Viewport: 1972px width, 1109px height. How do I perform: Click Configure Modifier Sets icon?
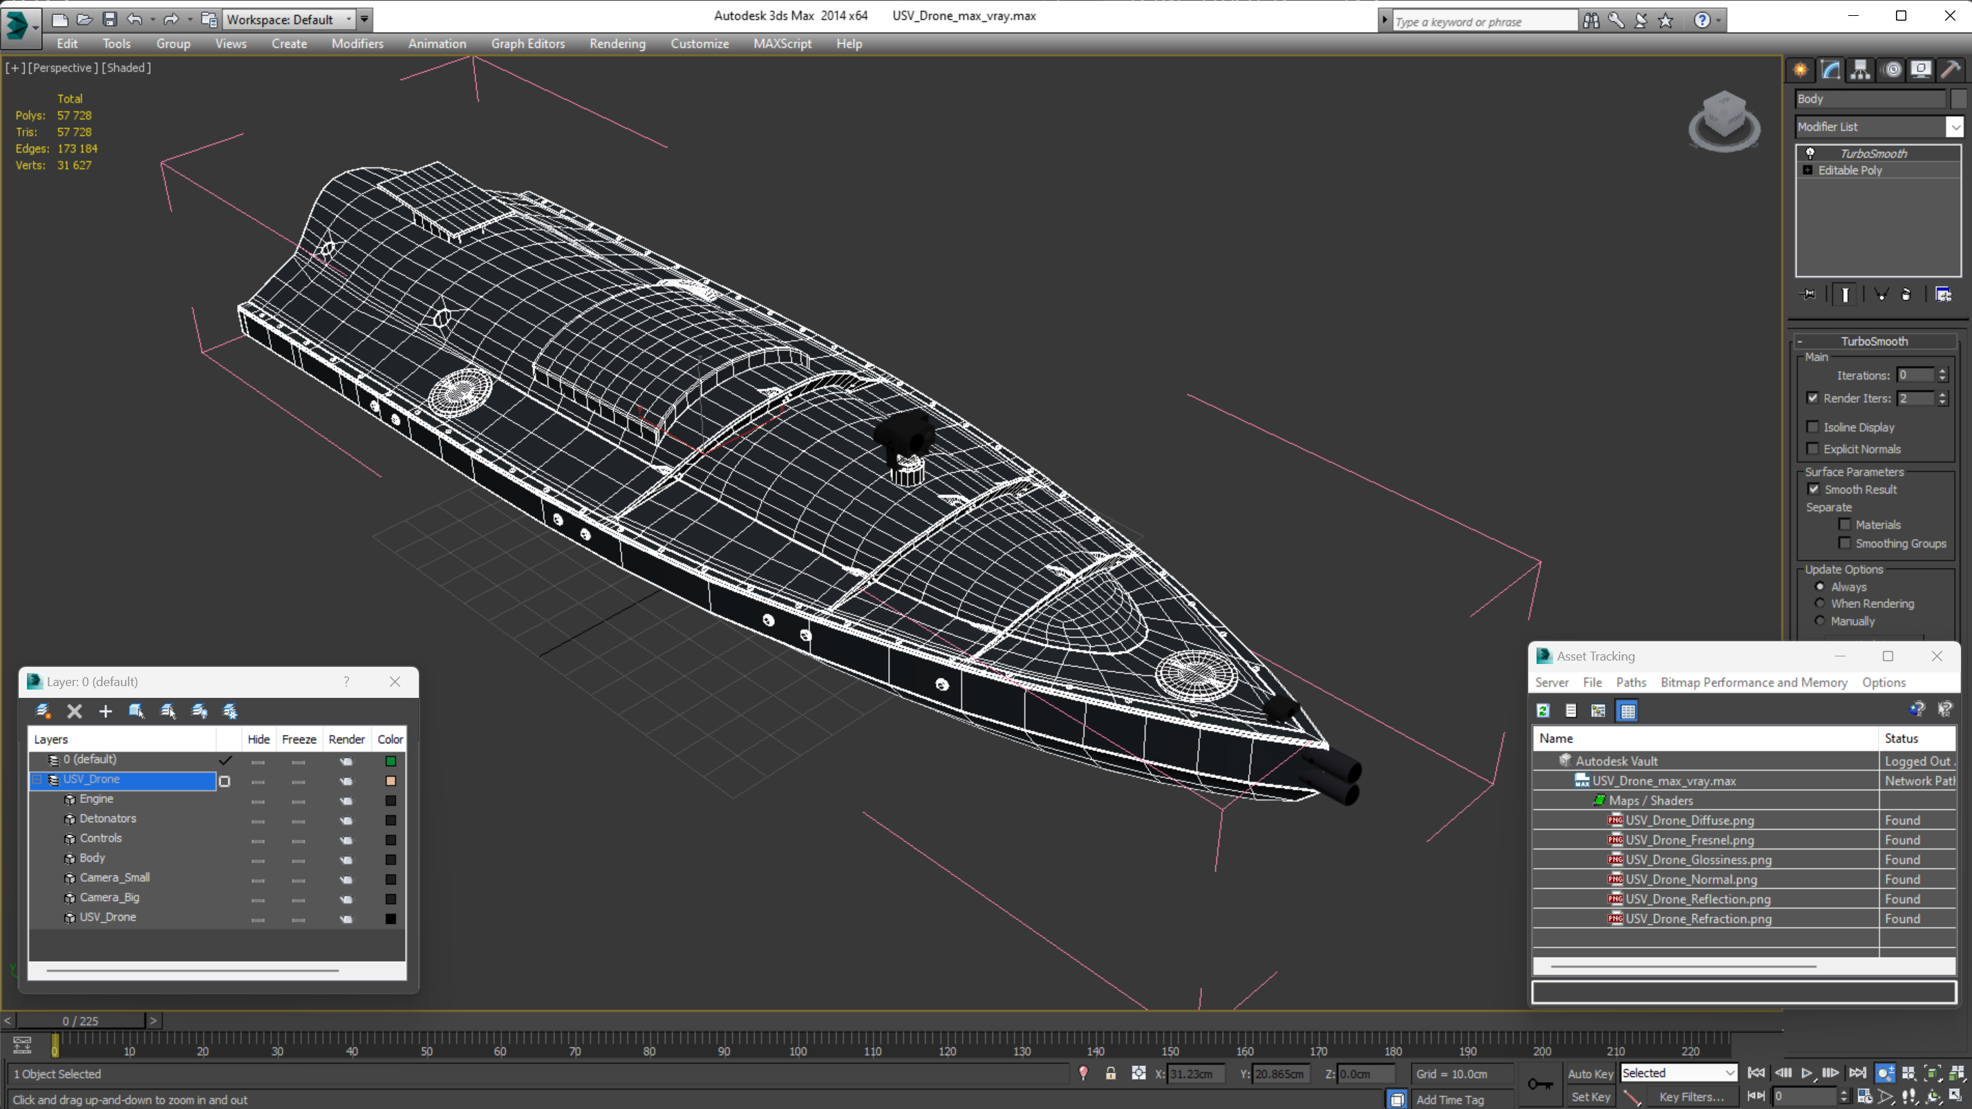coord(1943,294)
